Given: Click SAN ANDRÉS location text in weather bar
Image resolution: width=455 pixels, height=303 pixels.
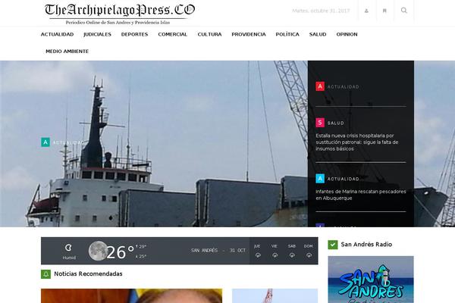Looking at the screenshot, I should 204,250.
